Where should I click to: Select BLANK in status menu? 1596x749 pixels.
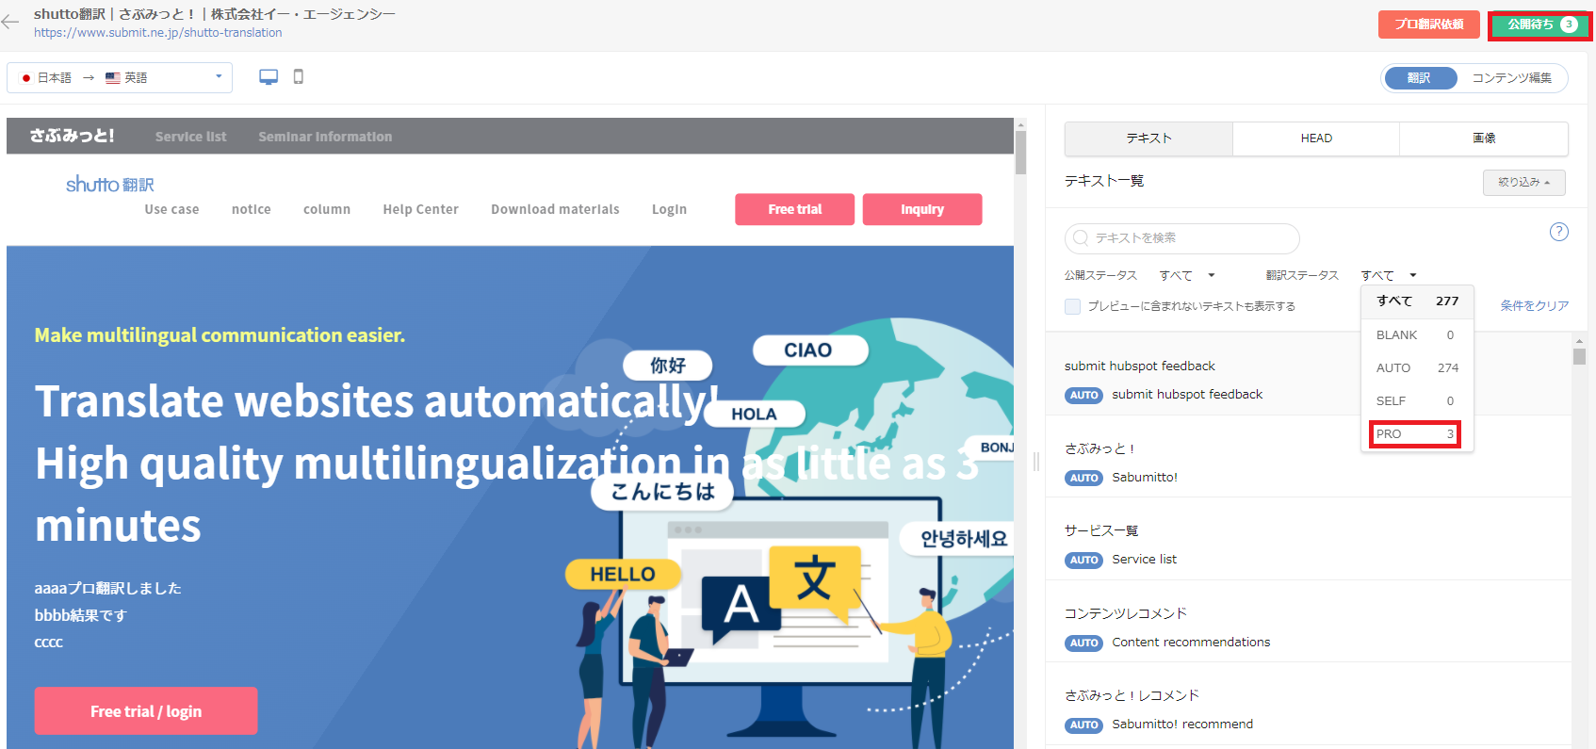[x=1417, y=335]
